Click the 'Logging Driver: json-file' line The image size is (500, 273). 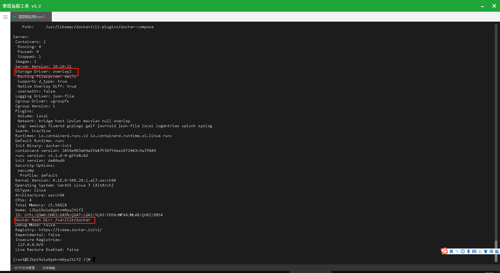point(45,96)
